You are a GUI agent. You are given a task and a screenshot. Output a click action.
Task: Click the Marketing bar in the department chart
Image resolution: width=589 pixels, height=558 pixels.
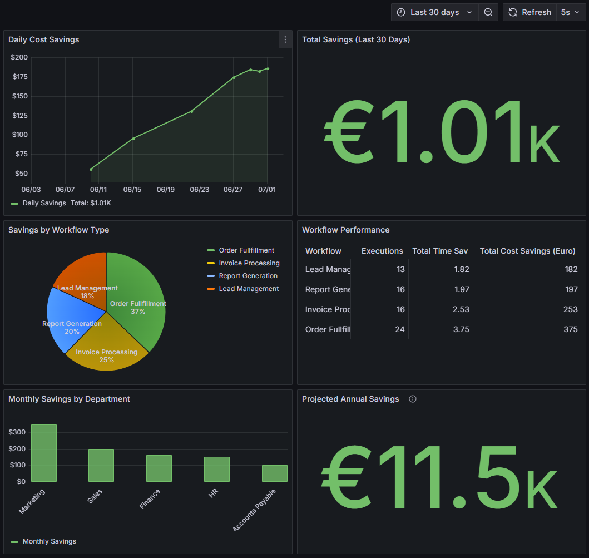44,452
